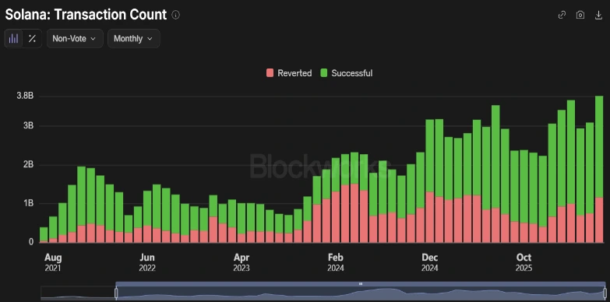The image size is (610, 302).
Task: Open the Monthly interval dropdown
Action: click(133, 38)
